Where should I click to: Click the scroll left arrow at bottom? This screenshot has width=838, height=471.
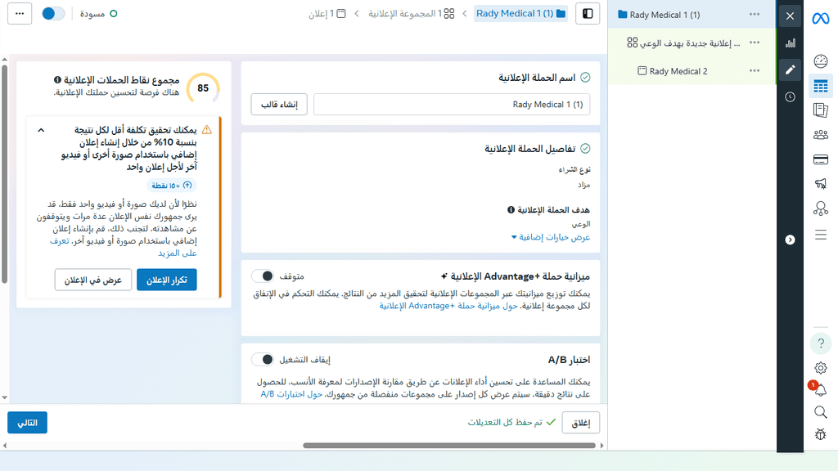coord(4,446)
